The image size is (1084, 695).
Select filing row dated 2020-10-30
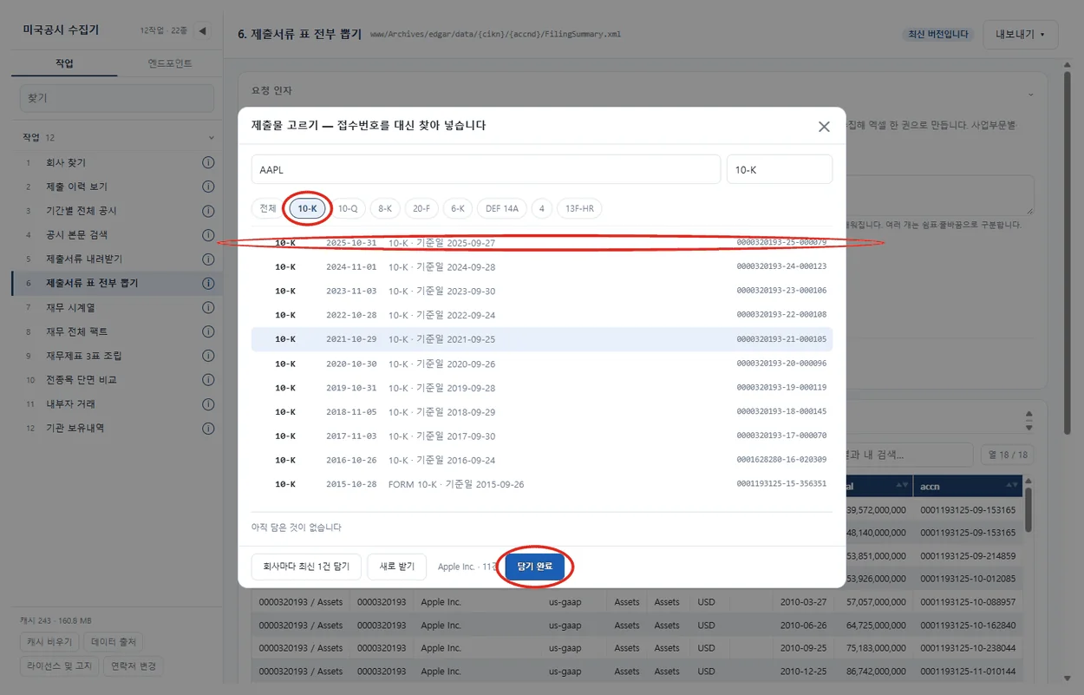(x=542, y=364)
